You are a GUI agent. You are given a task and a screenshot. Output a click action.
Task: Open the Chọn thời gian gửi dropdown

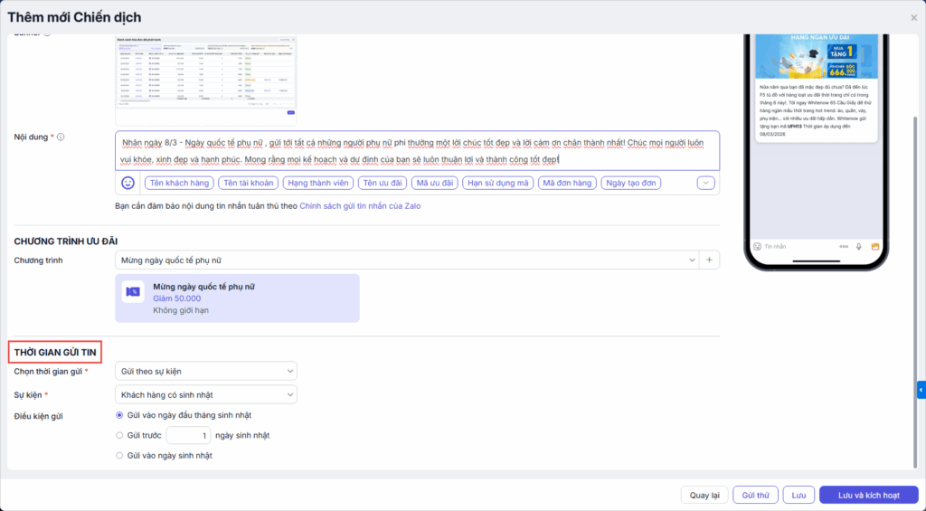click(x=206, y=371)
